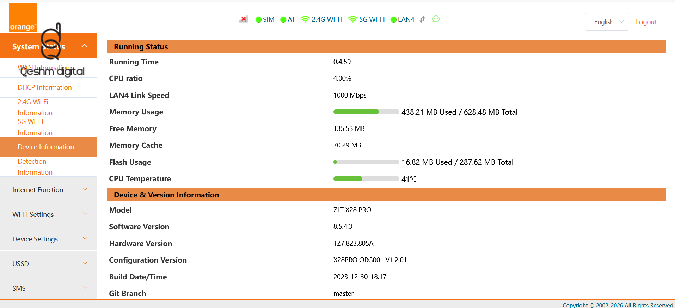Expand the USSD section
The width and height of the screenshot is (675, 308).
pos(49,263)
